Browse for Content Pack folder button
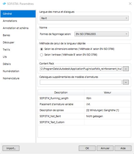 tap(126, 69)
